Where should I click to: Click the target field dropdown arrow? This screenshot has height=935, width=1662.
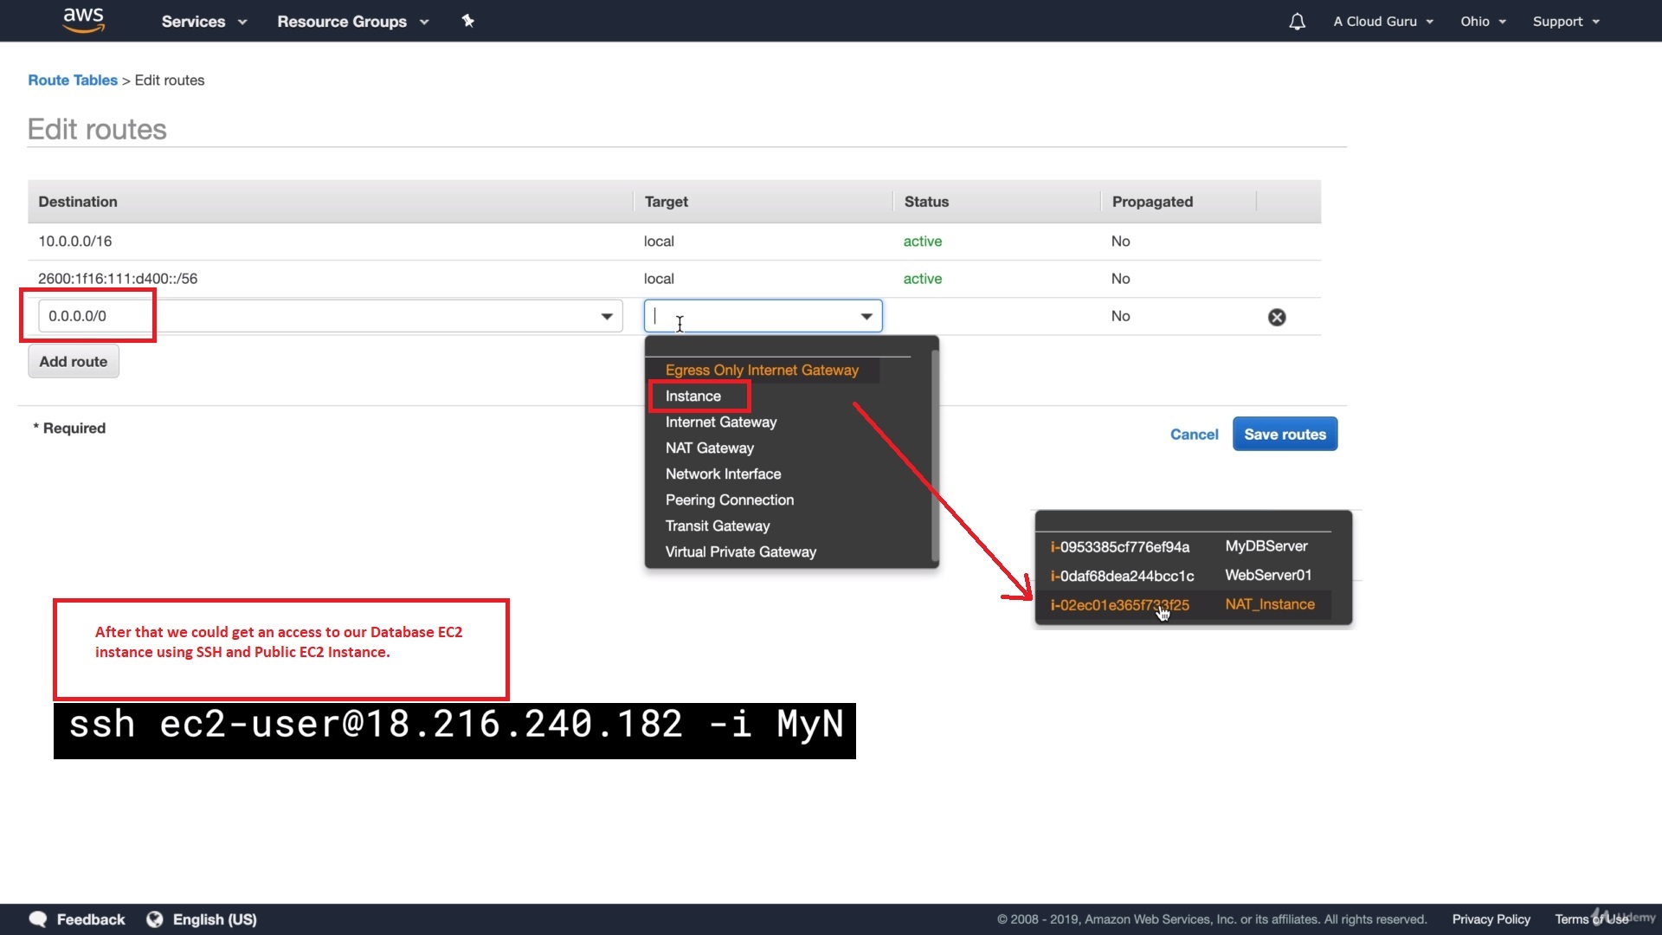(x=866, y=317)
